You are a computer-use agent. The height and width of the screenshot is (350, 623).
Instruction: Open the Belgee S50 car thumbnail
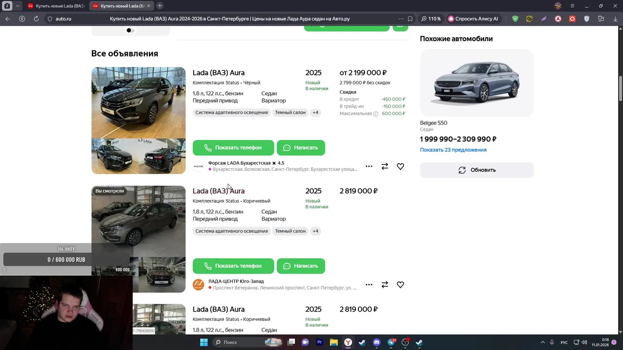(x=476, y=83)
